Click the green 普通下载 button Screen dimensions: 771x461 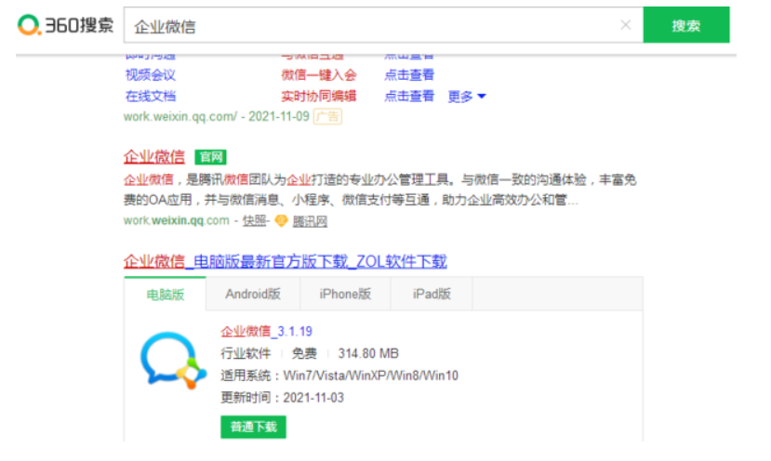[x=253, y=427]
